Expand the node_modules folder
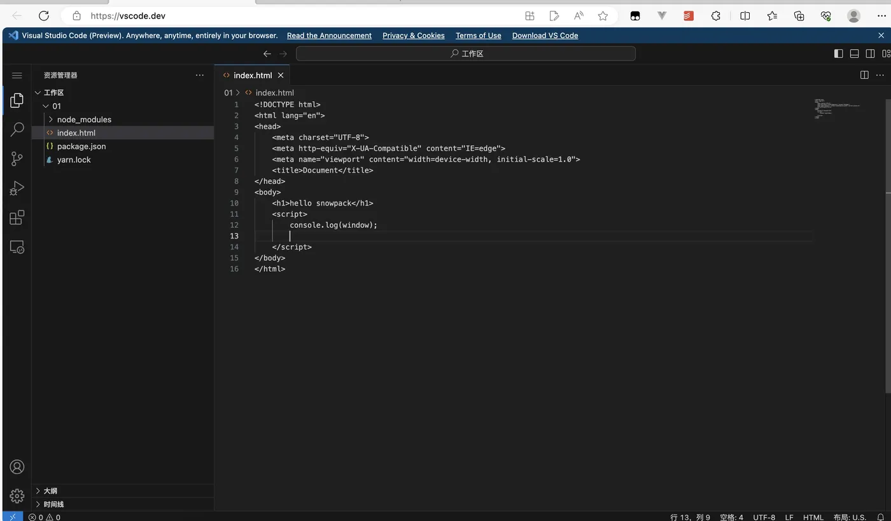The height and width of the screenshot is (521, 891). pos(51,120)
